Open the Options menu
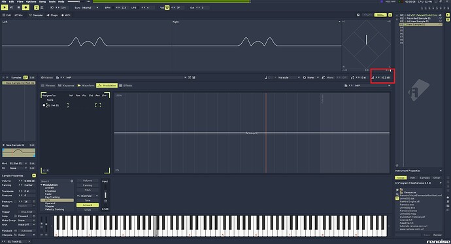The image size is (451, 244). [31, 1]
